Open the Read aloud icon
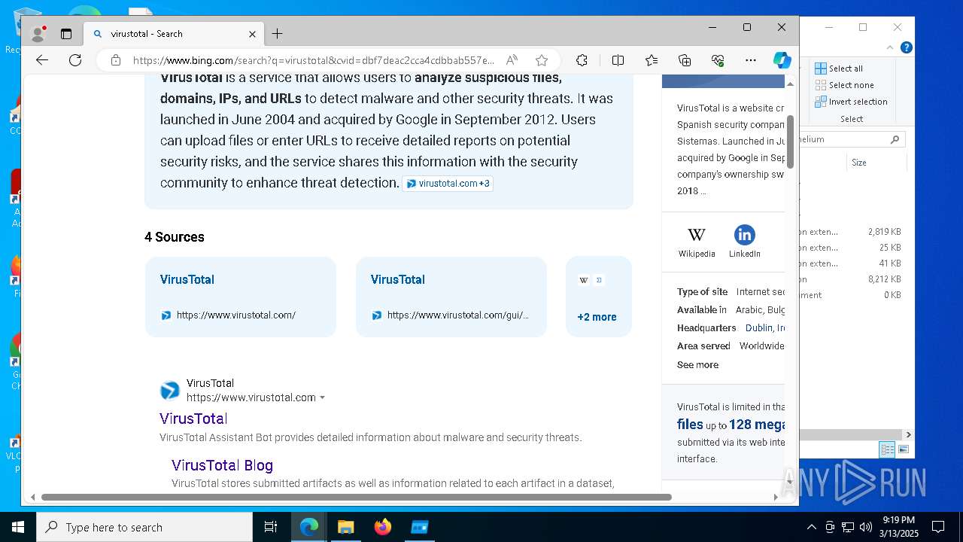The image size is (963, 542). pyautogui.click(x=512, y=60)
